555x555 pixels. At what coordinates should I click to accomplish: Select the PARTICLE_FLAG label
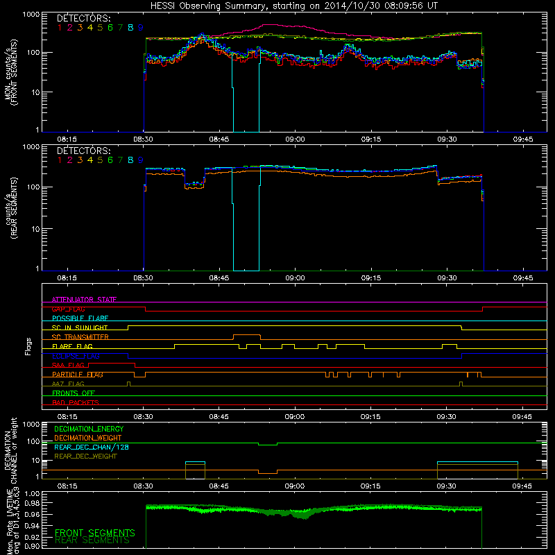click(78, 375)
